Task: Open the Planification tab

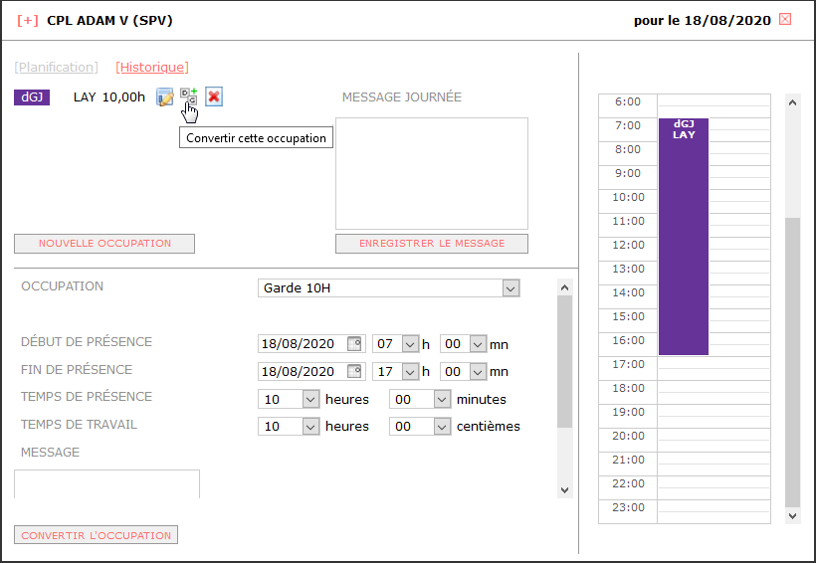Action: (56, 67)
